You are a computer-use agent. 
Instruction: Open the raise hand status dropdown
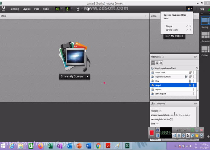[x=189, y=9]
